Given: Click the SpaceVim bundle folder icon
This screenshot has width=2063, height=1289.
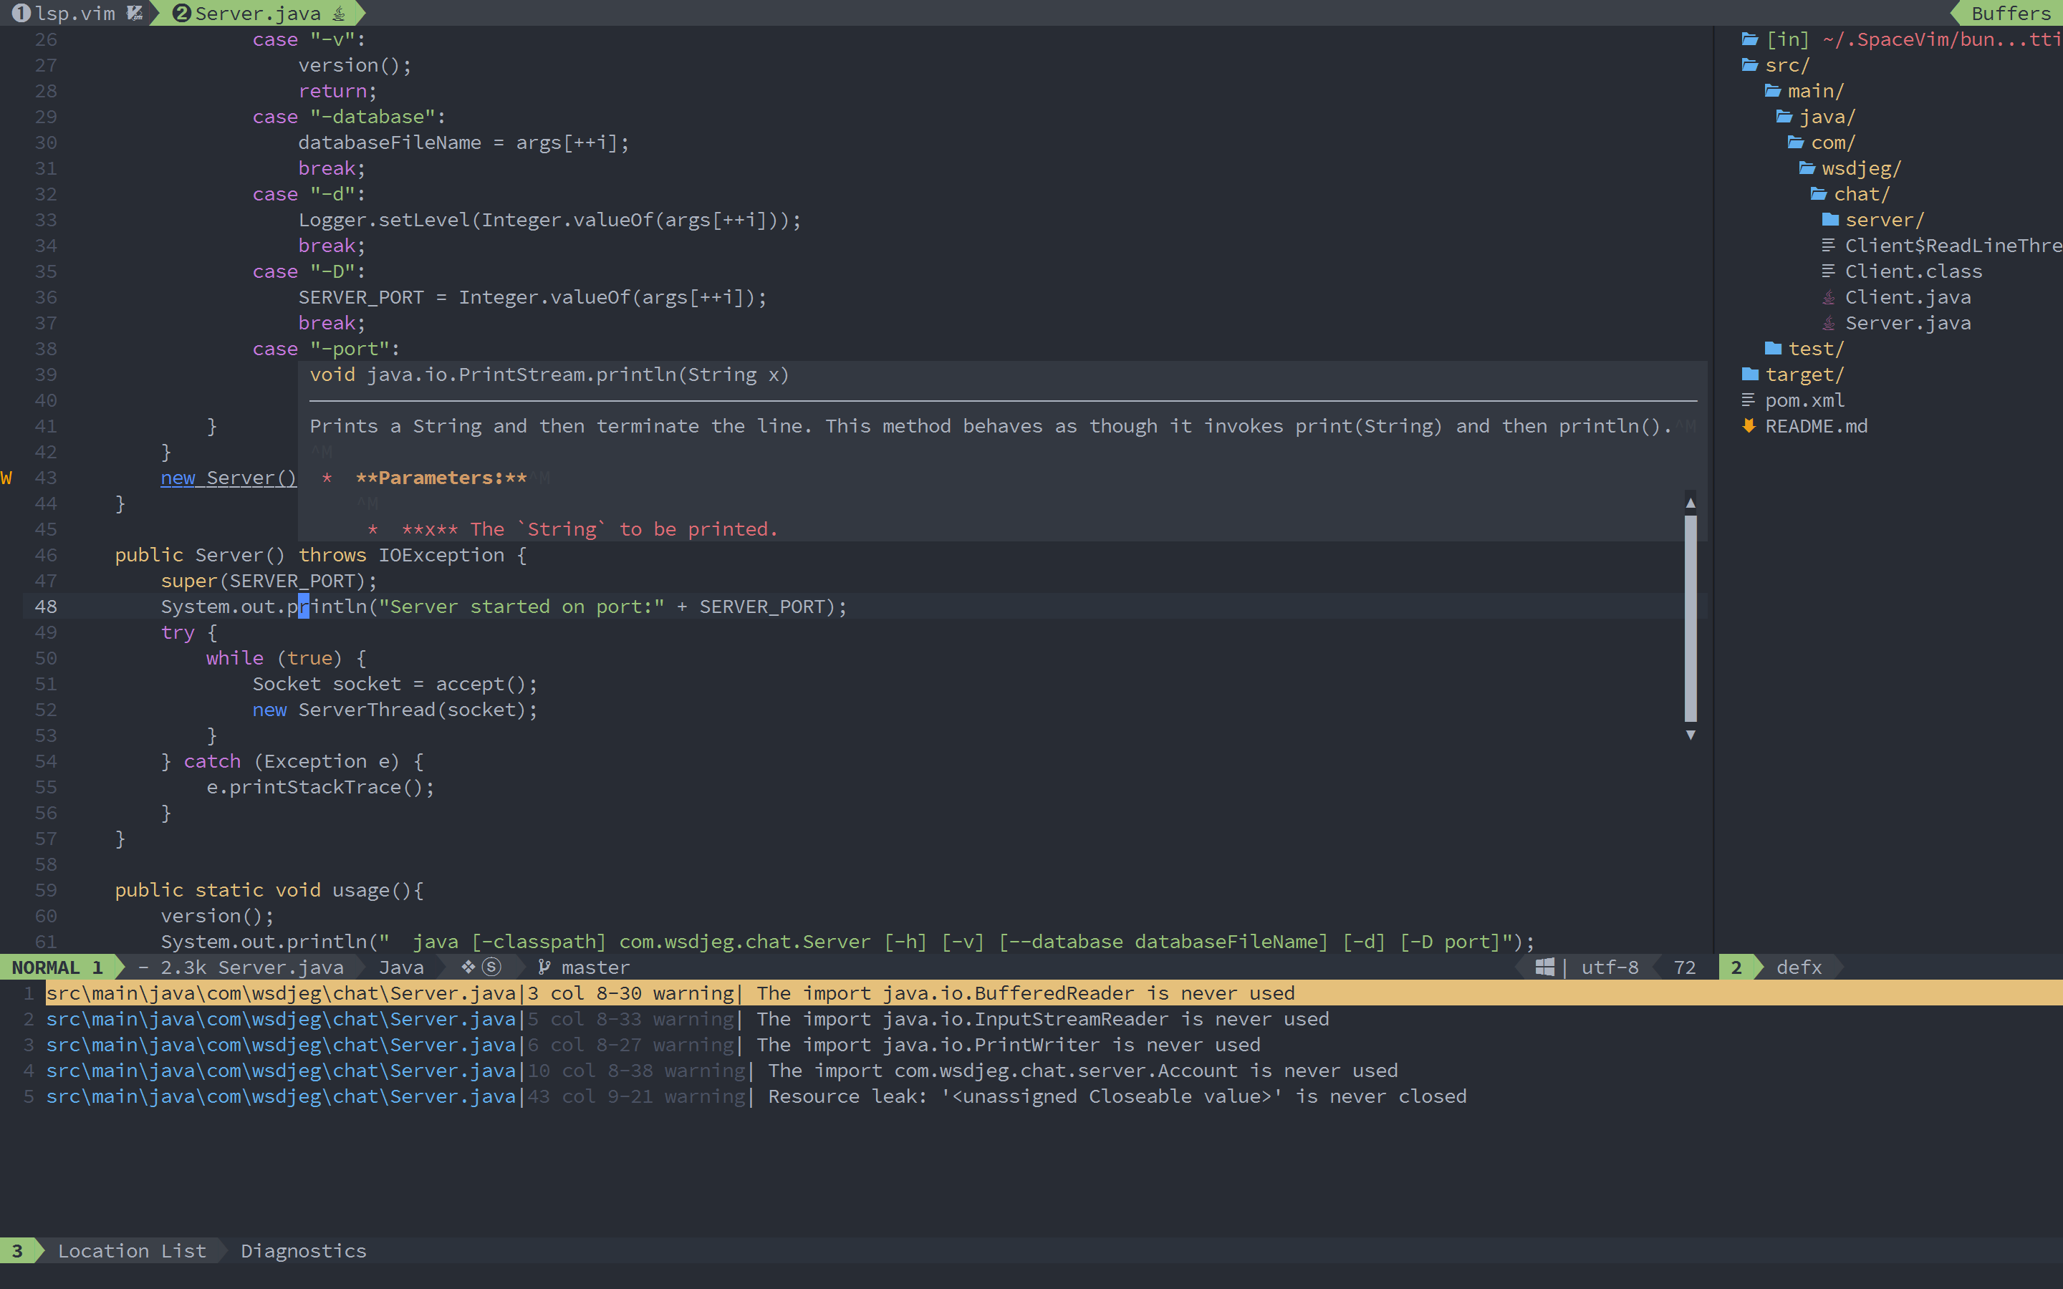Looking at the screenshot, I should (x=1753, y=39).
